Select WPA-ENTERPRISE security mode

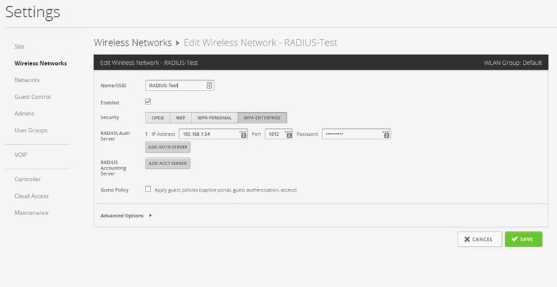tap(262, 118)
